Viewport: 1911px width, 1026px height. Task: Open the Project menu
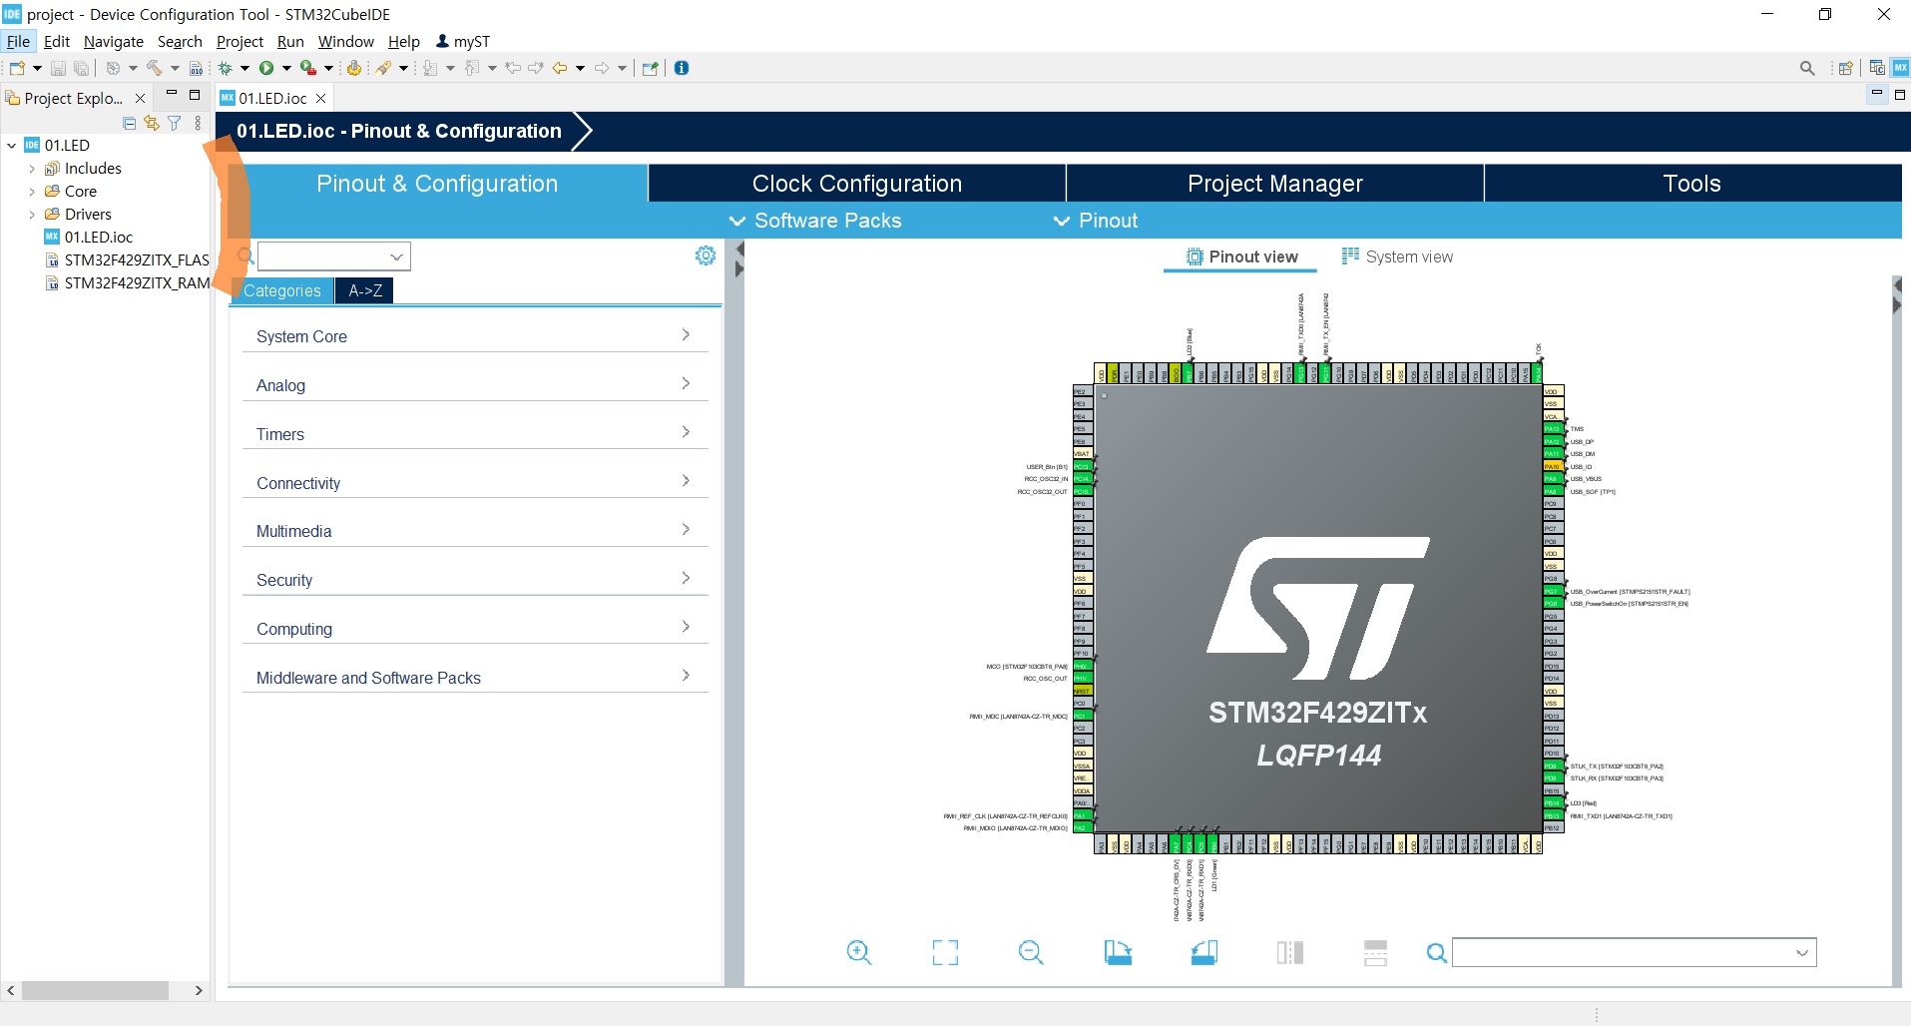[239, 41]
